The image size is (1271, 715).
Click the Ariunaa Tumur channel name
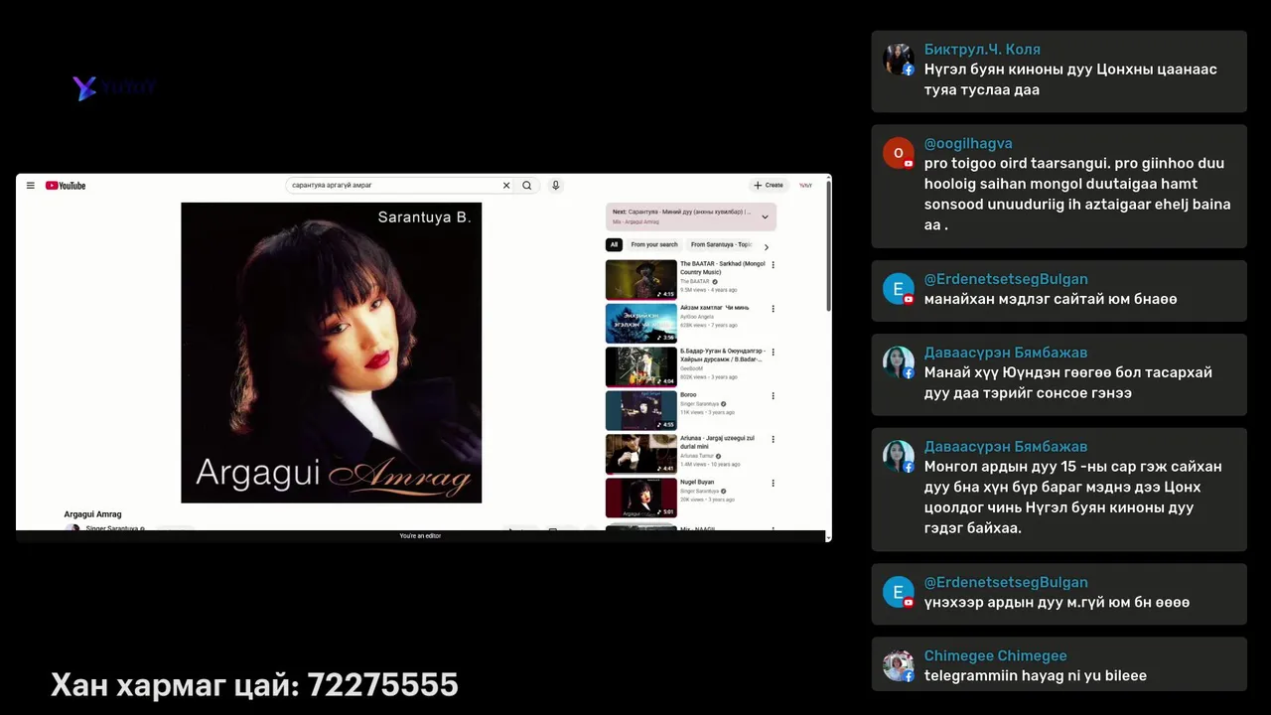(697, 456)
